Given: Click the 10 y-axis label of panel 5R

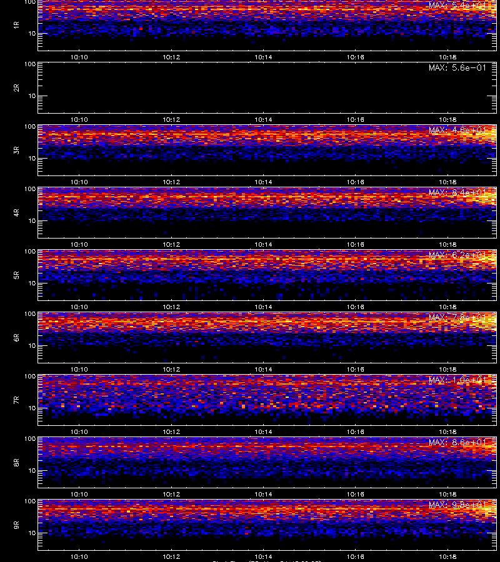Looking at the screenshot, I should click(32, 283).
